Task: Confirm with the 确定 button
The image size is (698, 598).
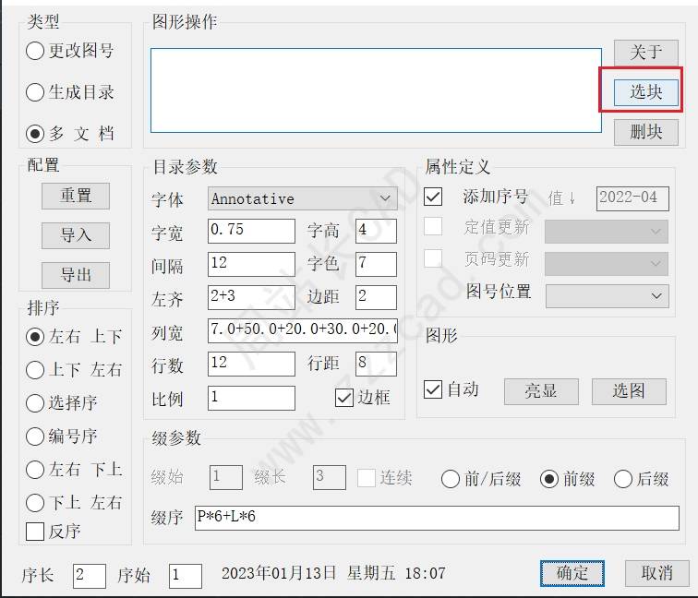Action: (572, 573)
